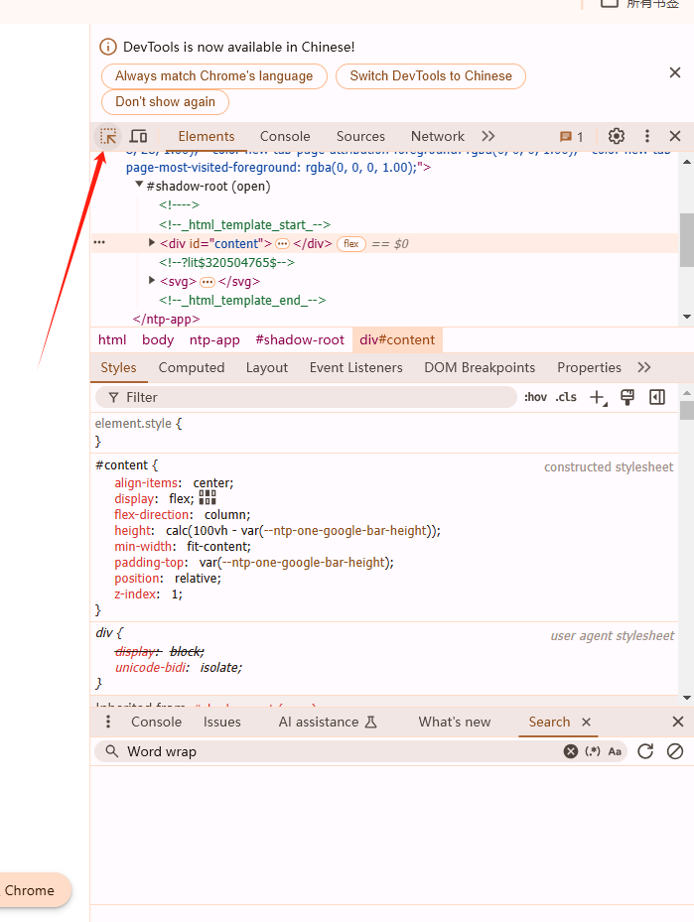This screenshot has height=922, width=694.
Task: Open the DOM Breakpoints tab
Action: 480,367
